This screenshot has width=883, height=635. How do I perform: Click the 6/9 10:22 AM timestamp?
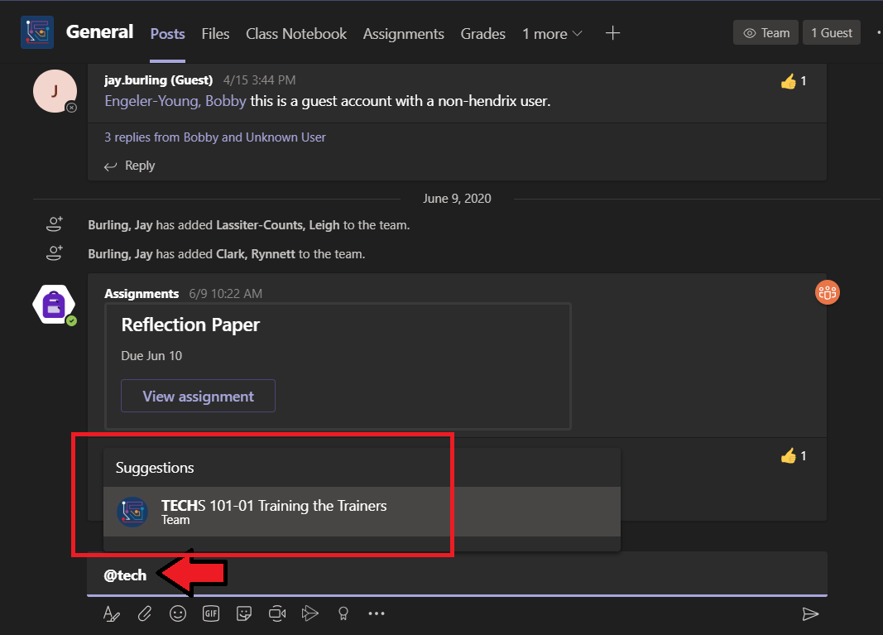point(225,294)
